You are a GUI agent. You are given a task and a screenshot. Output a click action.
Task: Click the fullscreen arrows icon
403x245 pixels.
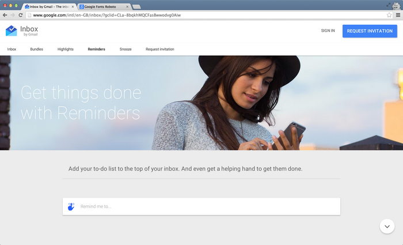click(x=388, y=5)
